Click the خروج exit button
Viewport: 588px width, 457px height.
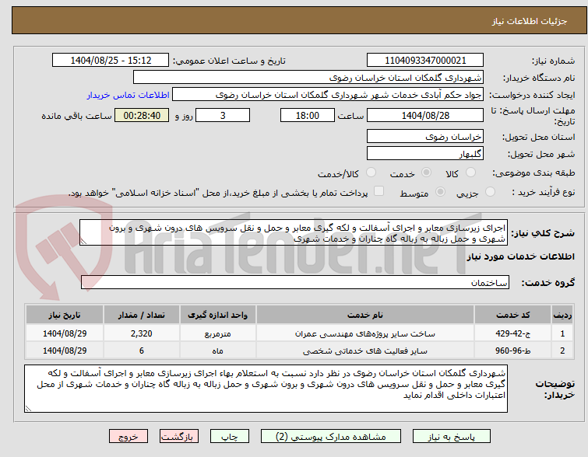(x=129, y=437)
